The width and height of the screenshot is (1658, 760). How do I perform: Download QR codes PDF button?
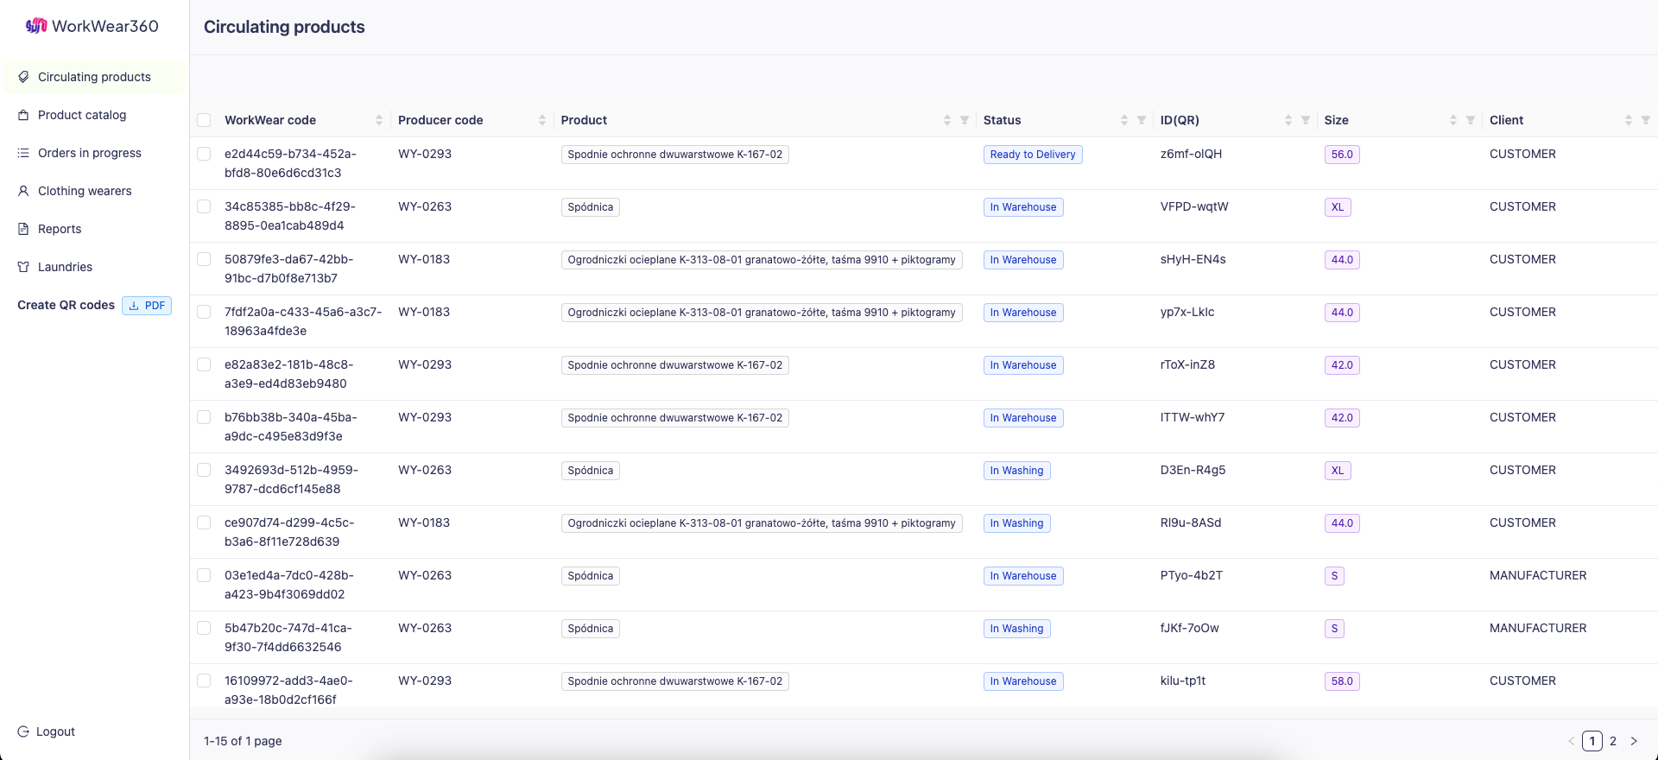(147, 306)
